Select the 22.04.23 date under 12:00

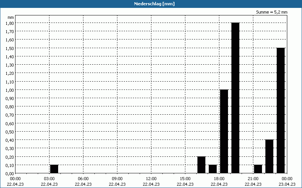pos(151,184)
